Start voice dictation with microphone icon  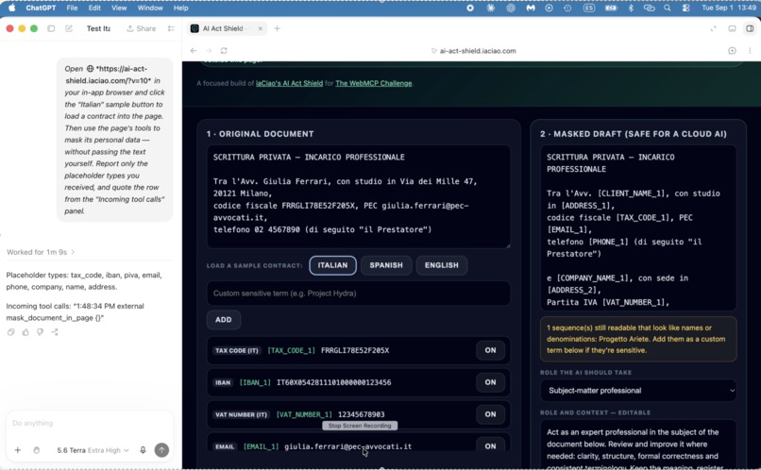coord(143,450)
